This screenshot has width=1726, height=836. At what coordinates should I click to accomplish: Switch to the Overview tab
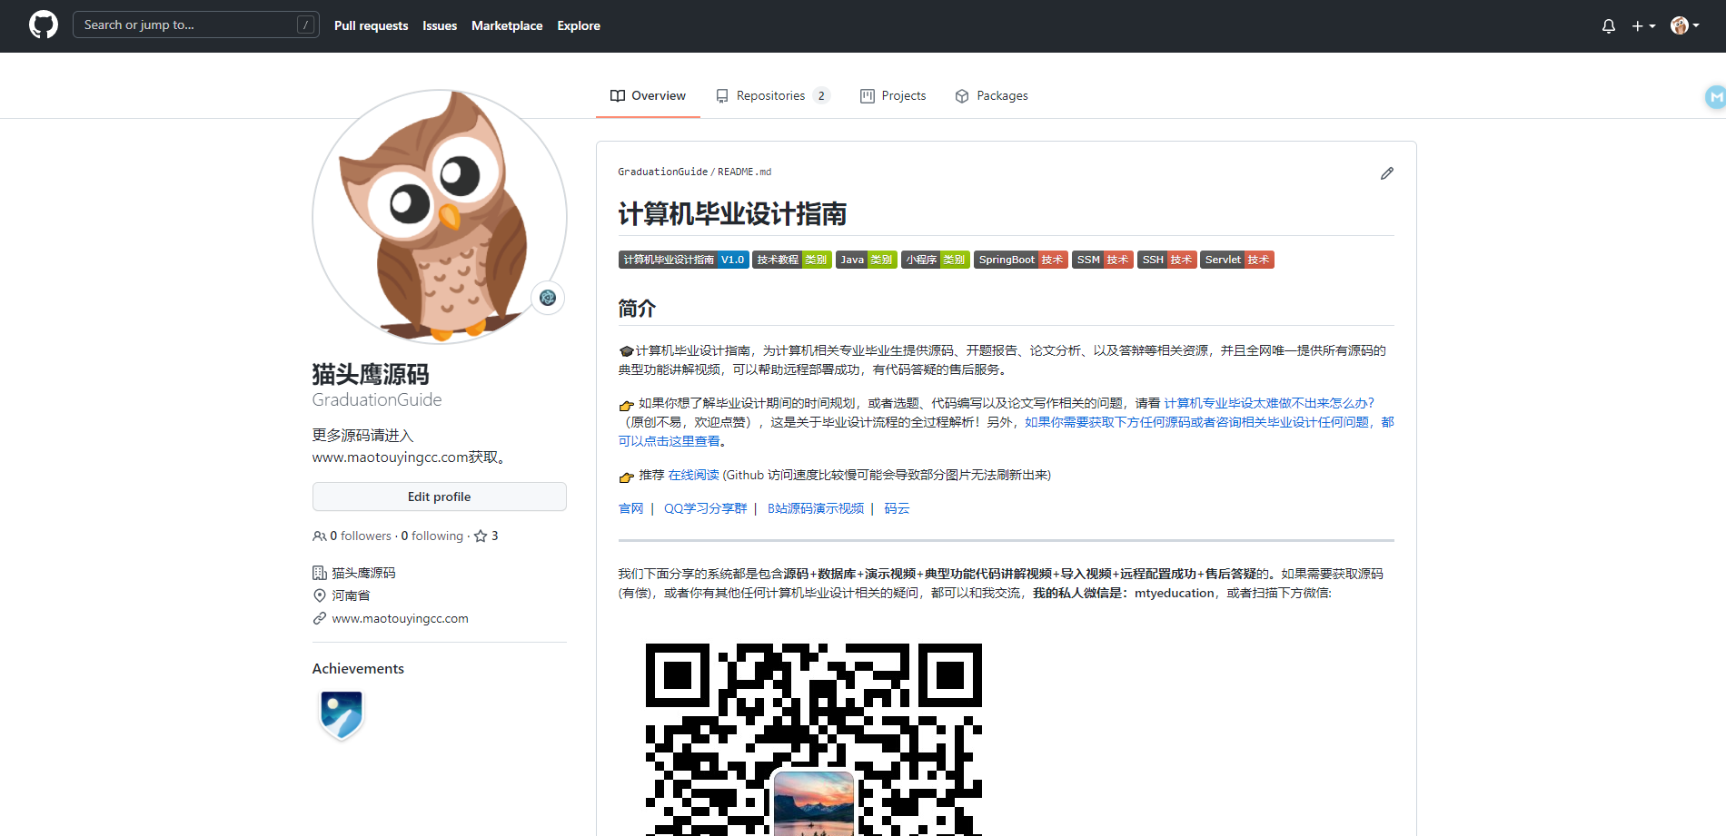point(648,95)
